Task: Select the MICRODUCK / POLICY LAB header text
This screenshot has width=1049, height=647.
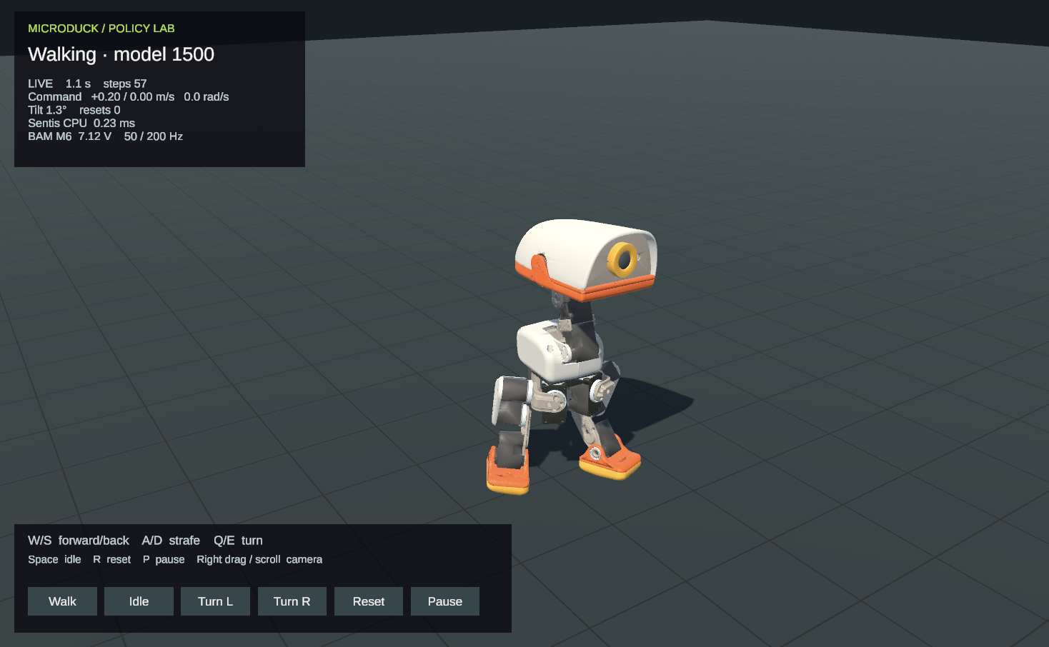Action: [101, 29]
